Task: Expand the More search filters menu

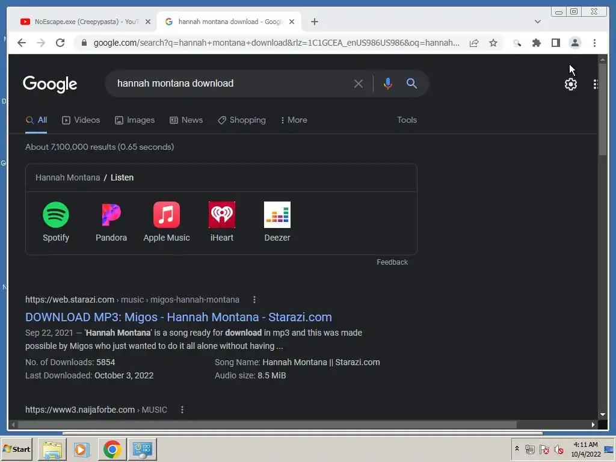Action: (x=294, y=120)
